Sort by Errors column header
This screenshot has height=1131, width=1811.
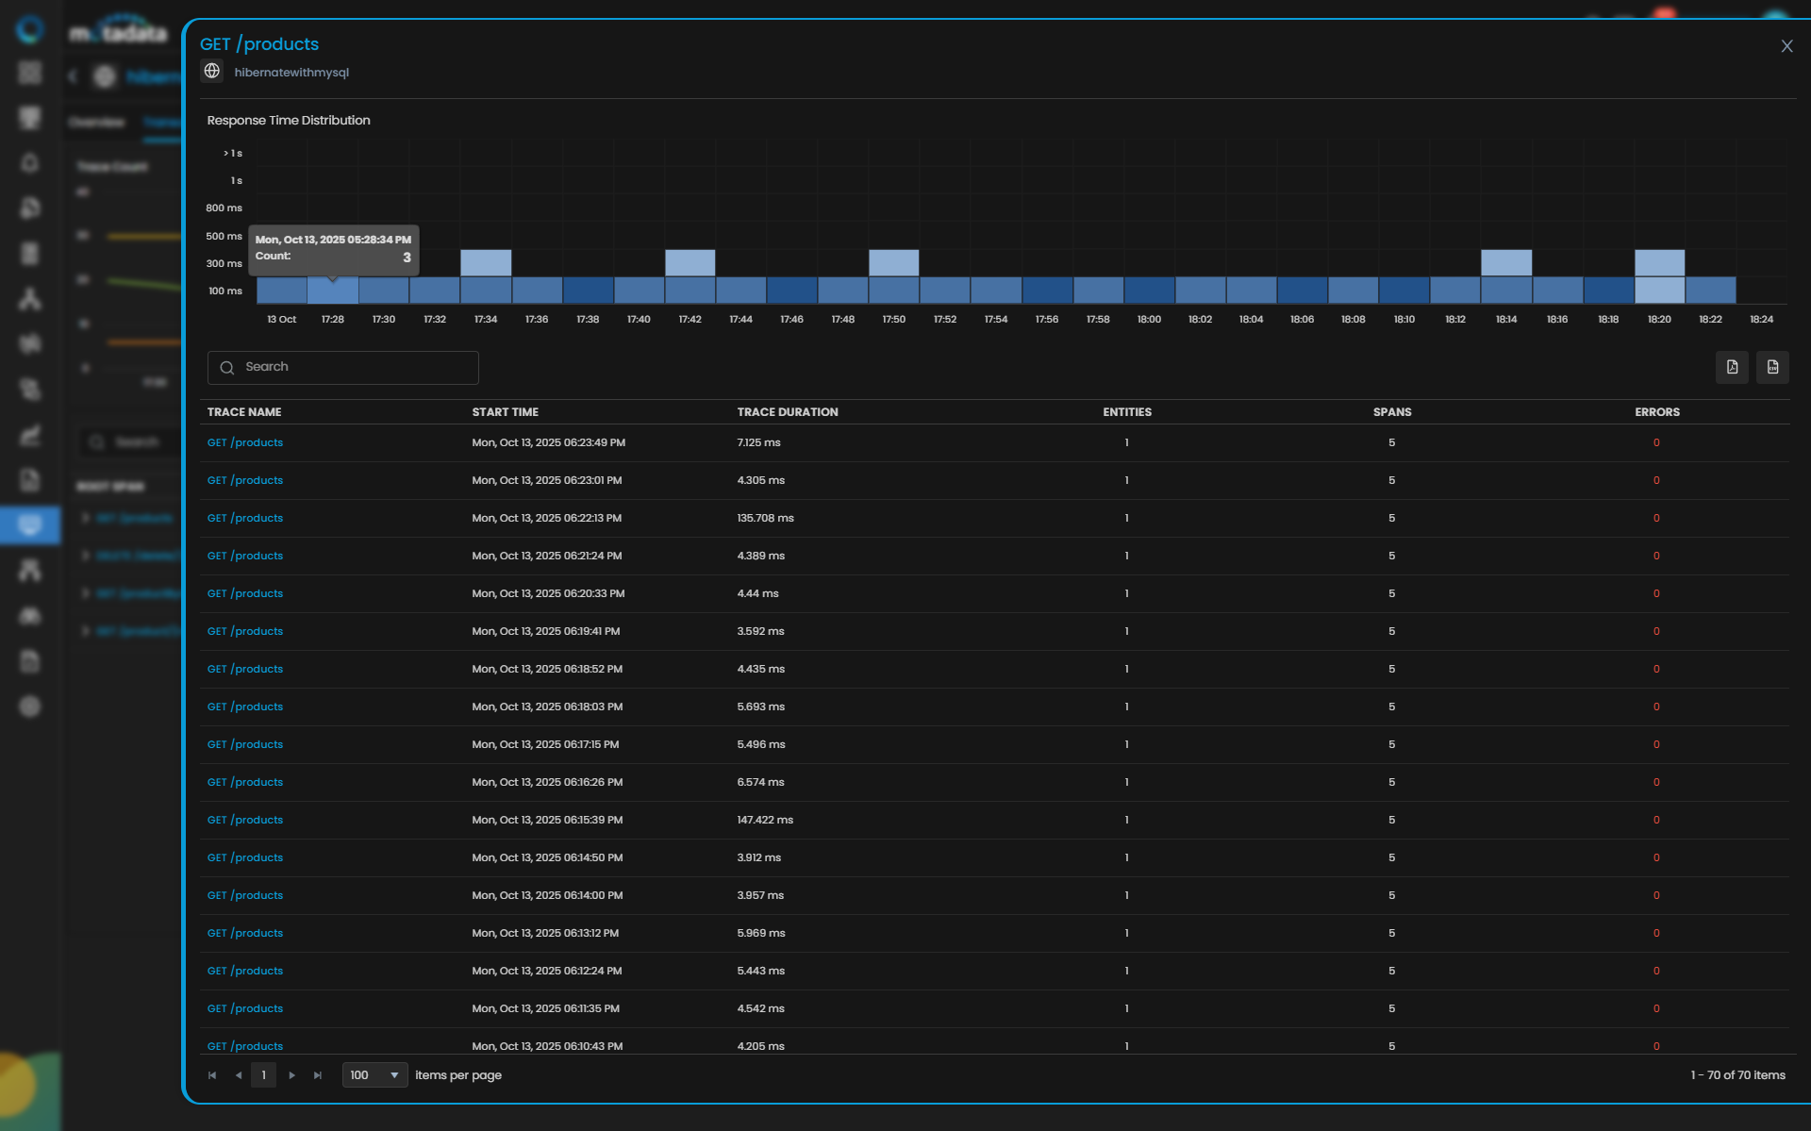click(1656, 412)
